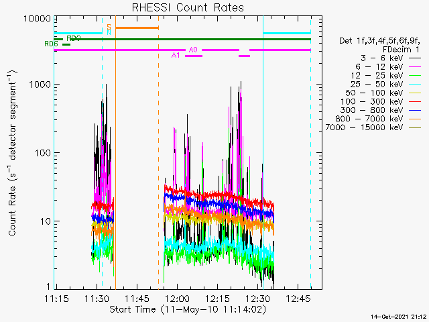Click the solid orange vertical line near 11:37
Screen dimensions: 429x322
[x=115, y=152]
